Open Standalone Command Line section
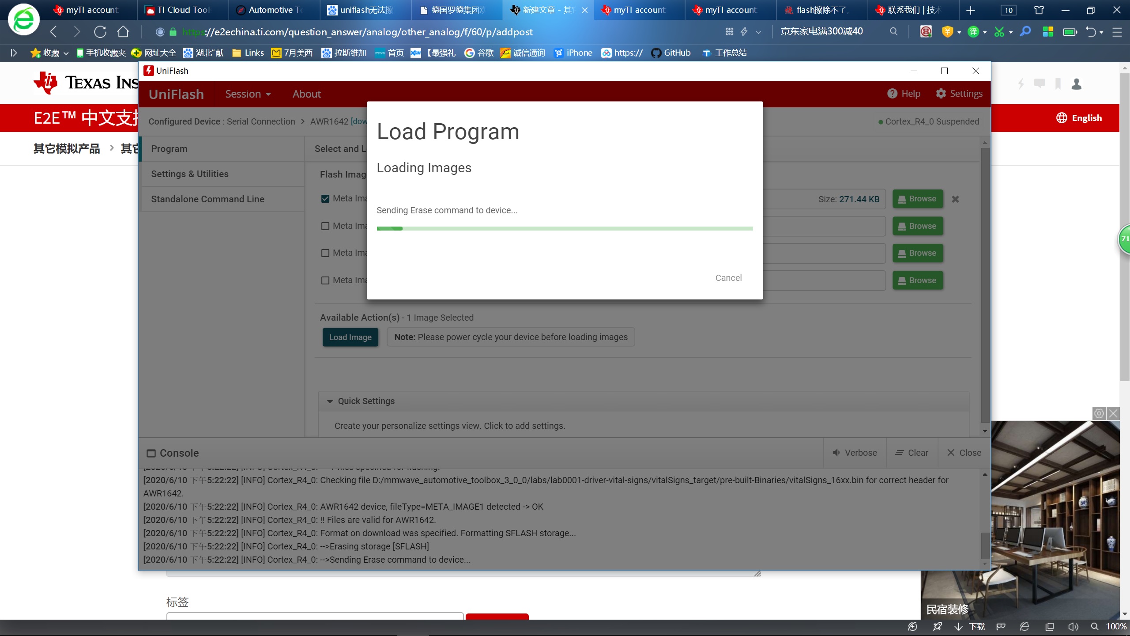This screenshot has width=1130, height=636. pyautogui.click(x=222, y=199)
